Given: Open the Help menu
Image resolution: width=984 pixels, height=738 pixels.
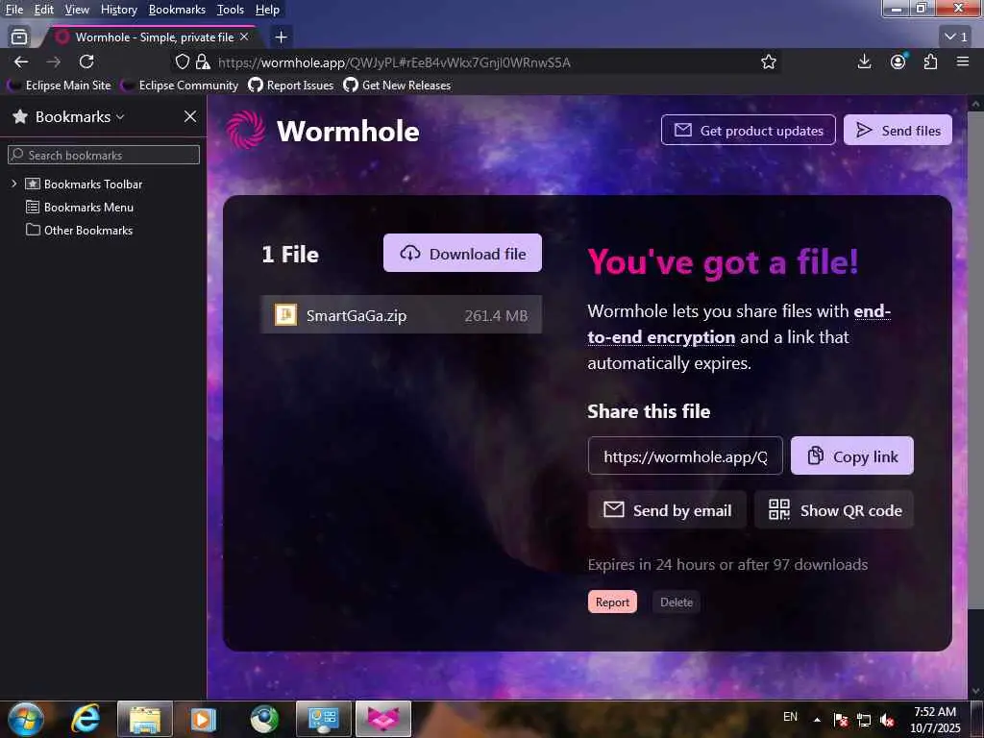Looking at the screenshot, I should pyautogui.click(x=267, y=10).
